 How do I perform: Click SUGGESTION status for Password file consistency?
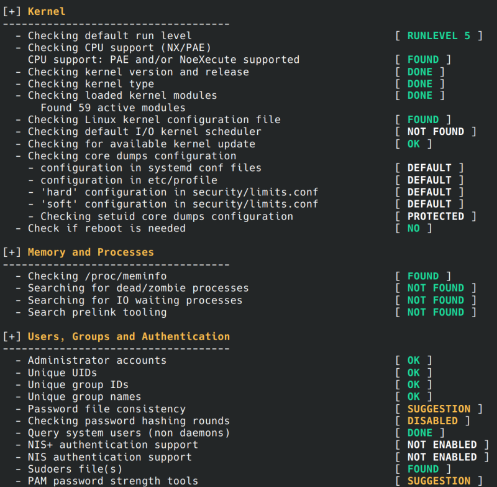point(439,409)
